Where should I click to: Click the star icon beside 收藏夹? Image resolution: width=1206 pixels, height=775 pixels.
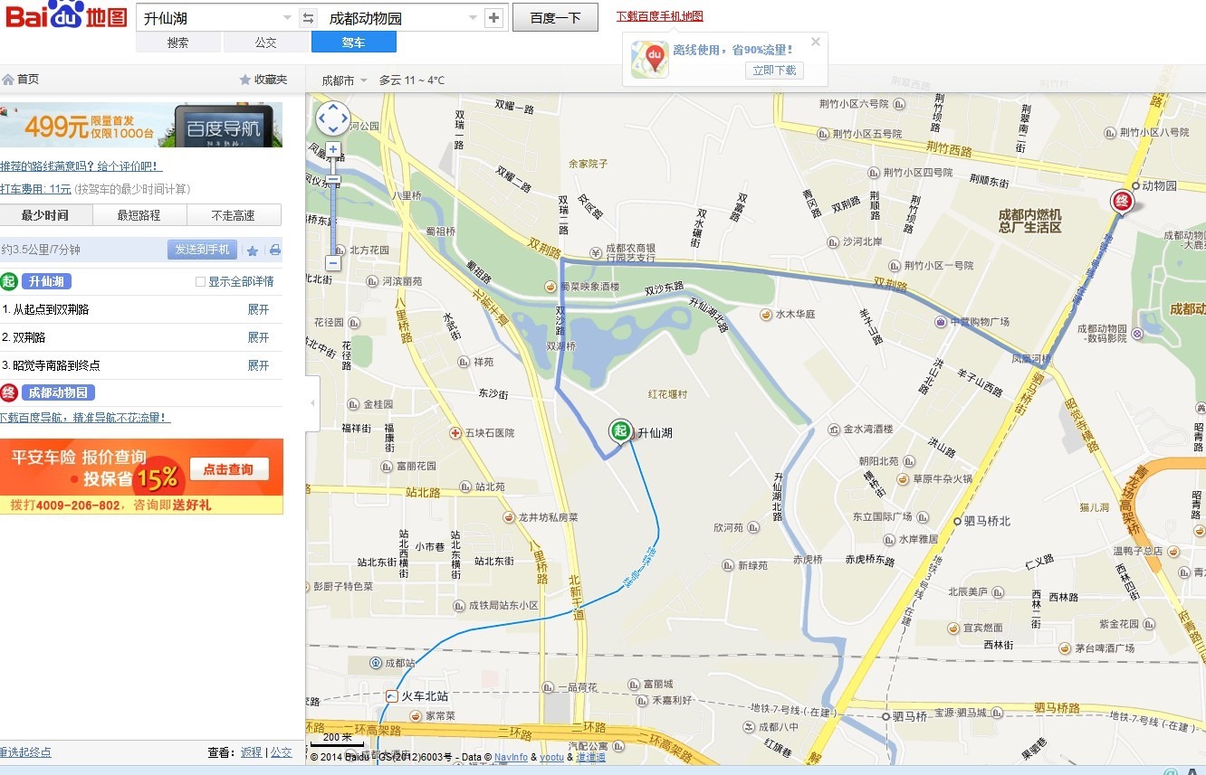click(245, 80)
